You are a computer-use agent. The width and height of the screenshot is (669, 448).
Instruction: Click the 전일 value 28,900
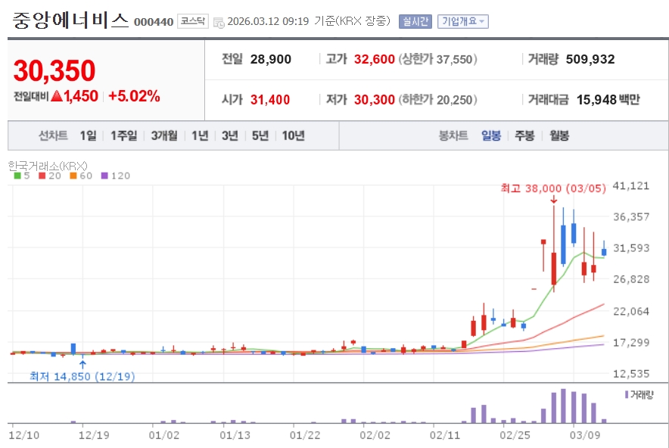point(270,59)
